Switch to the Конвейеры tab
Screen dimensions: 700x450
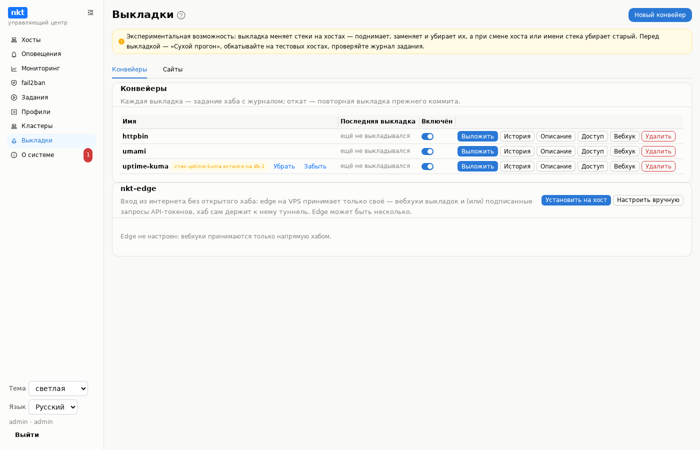tap(129, 69)
